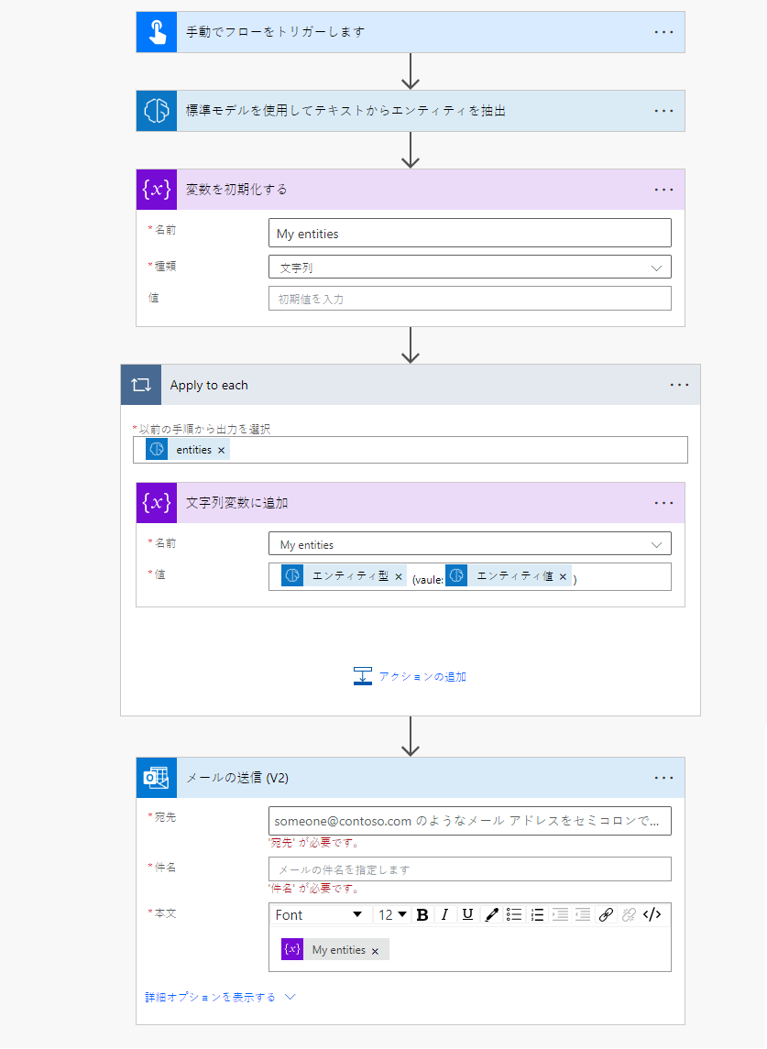Click the Outlook send email icon
The width and height of the screenshot is (767, 1049).
[x=156, y=777]
